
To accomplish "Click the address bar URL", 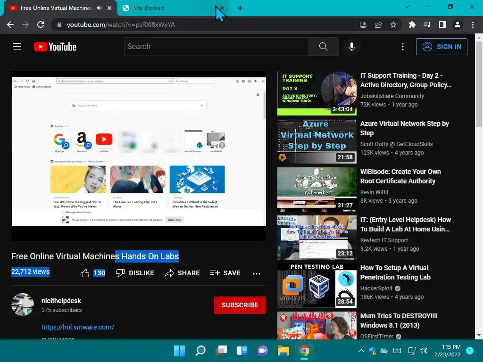I will (121, 25).
